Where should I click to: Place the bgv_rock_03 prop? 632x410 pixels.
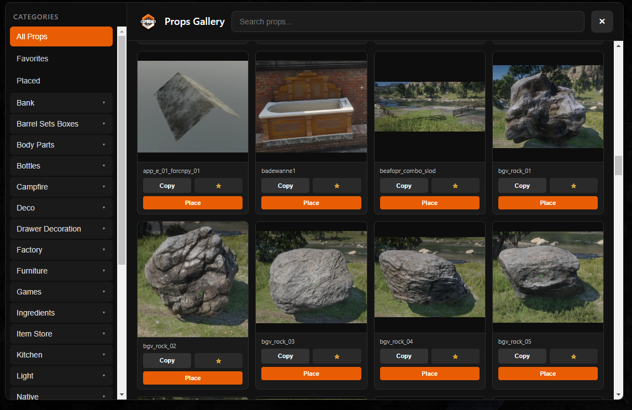pos(311,374)
